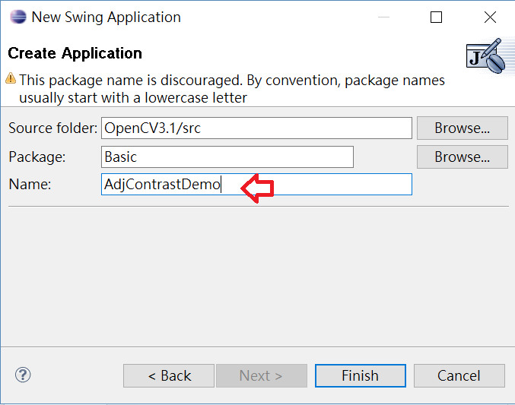
Task: Click the yellow warning triangle icon
Action: (x=11, y=78)
